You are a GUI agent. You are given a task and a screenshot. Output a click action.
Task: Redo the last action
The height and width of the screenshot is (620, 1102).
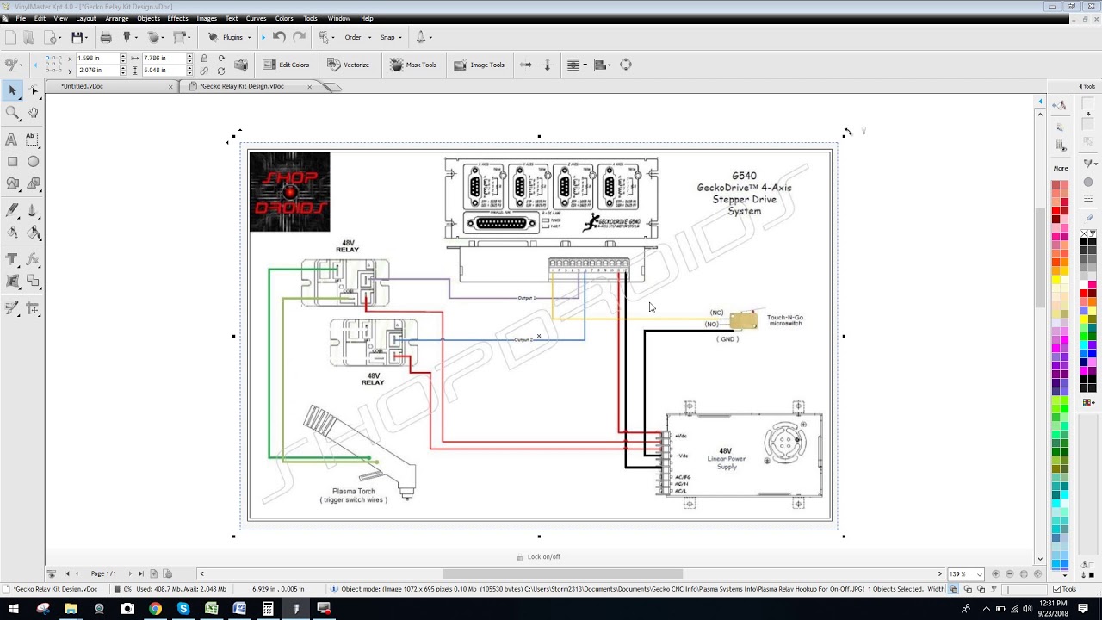pos(299,37)
